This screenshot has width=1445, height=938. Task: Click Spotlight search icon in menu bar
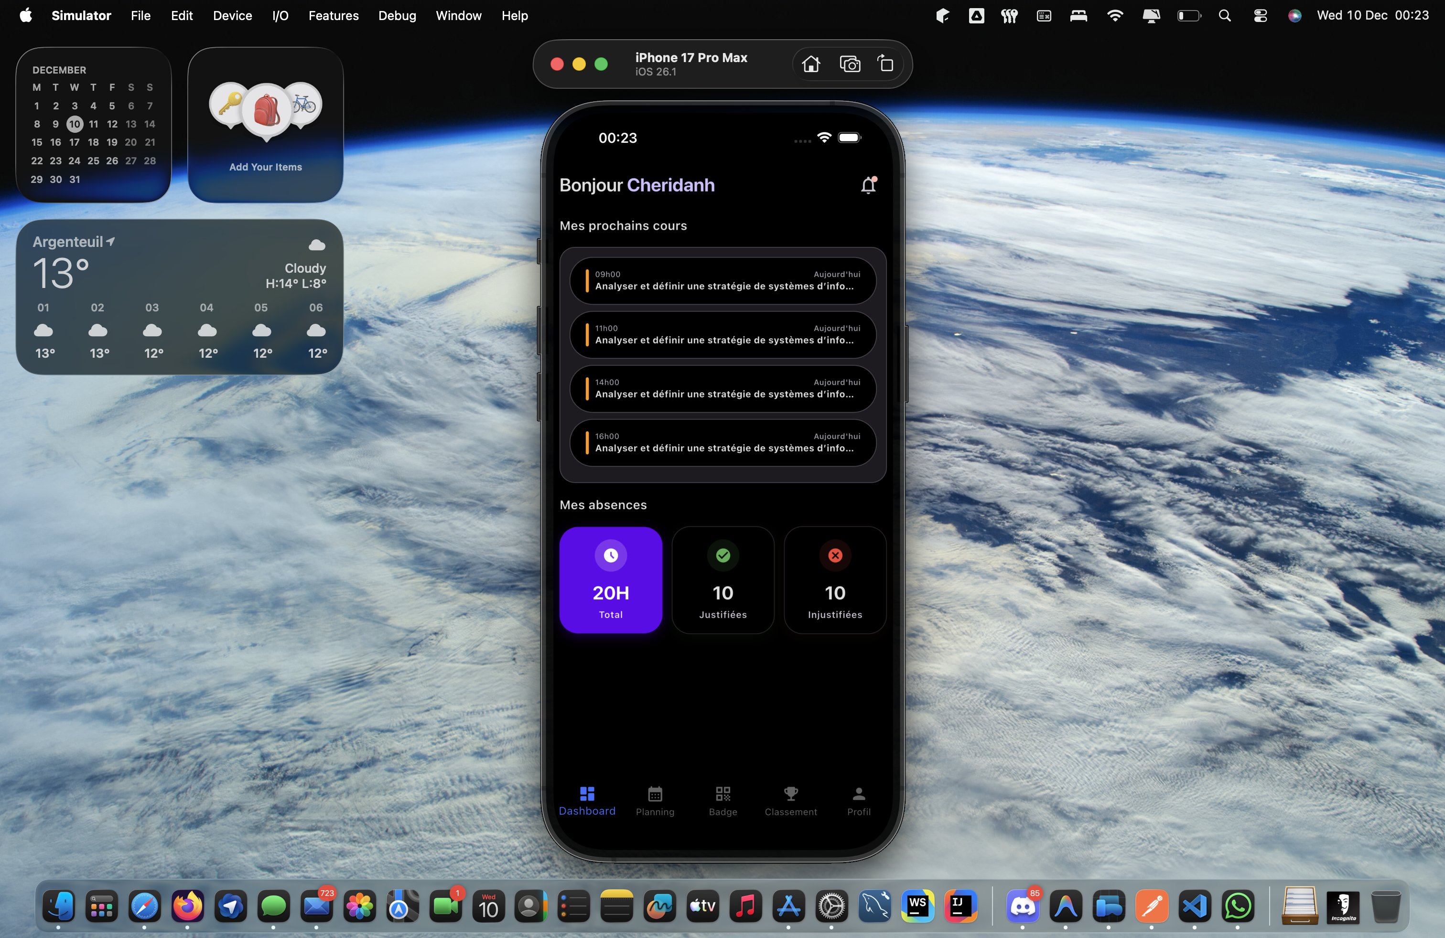[x=1224, y=16]
